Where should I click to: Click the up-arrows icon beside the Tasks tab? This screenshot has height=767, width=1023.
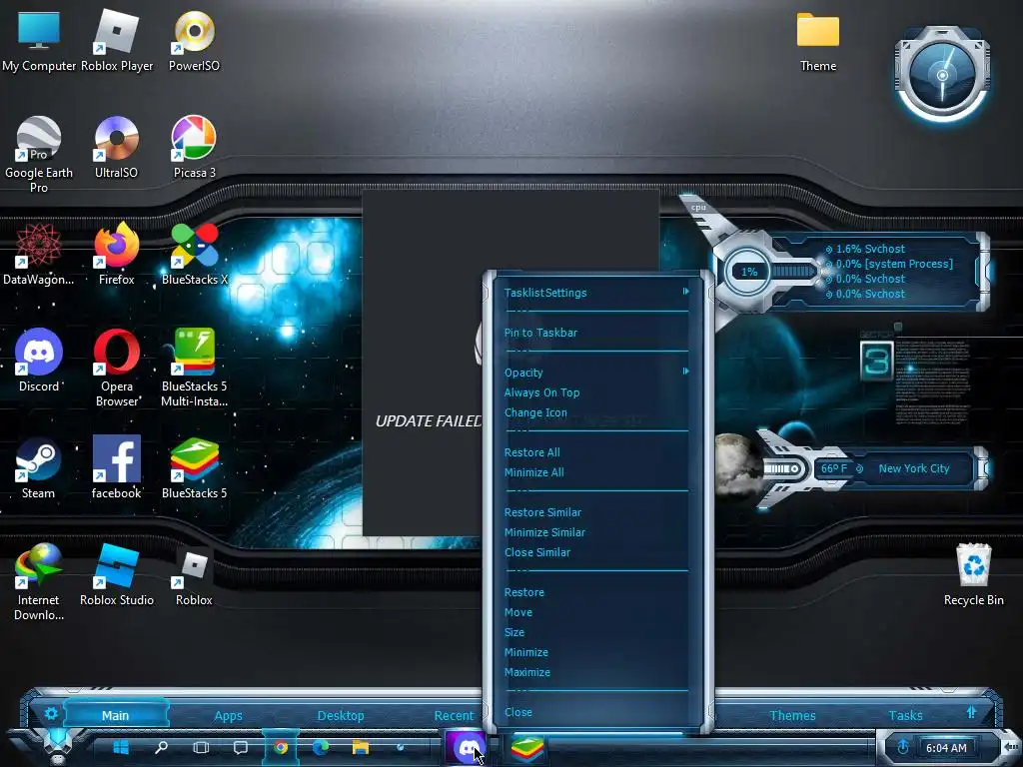point(971,712)
